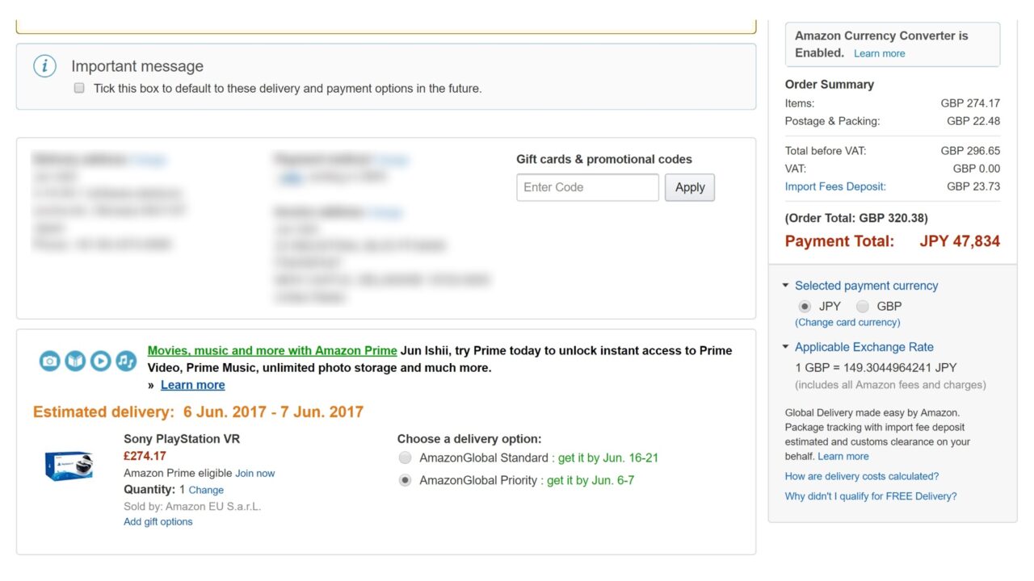1034x581 pixels.
Task: Select JPY as payment currency
Action: coord(805,307)
